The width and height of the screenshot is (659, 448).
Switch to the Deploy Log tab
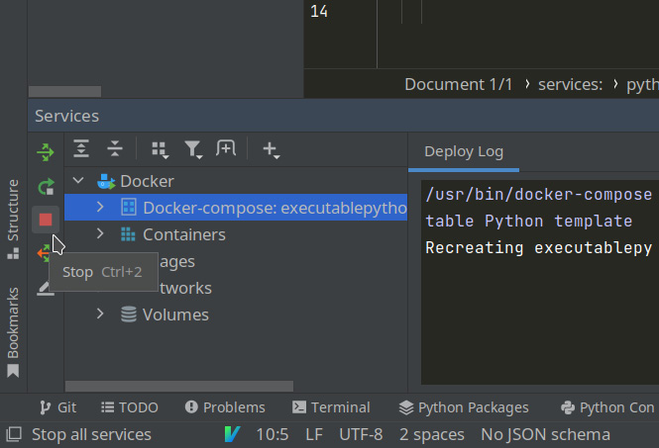tap(464, 152)
